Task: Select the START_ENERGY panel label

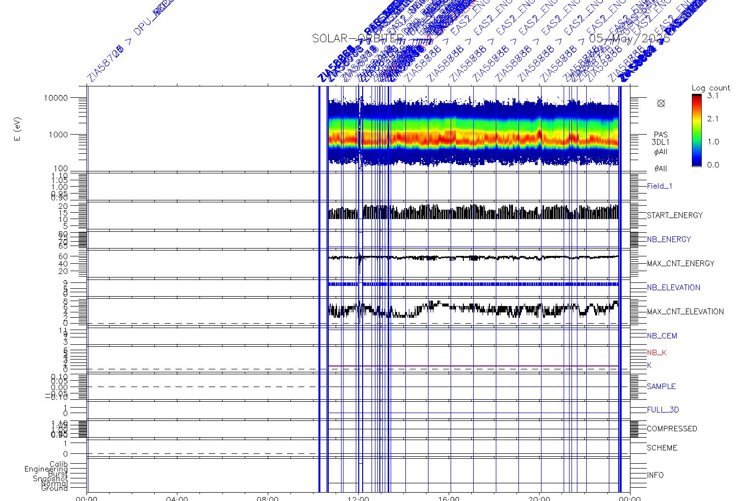Action: tap(675, 215)
